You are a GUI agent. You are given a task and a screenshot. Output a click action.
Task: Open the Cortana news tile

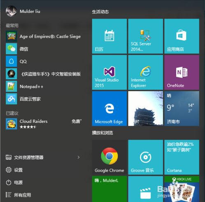click(182, 157)
